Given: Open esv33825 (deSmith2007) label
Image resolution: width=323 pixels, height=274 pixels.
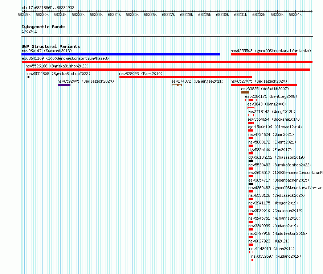Looking at the screenshot, I should pyautogui.click(x=265, y=89).
